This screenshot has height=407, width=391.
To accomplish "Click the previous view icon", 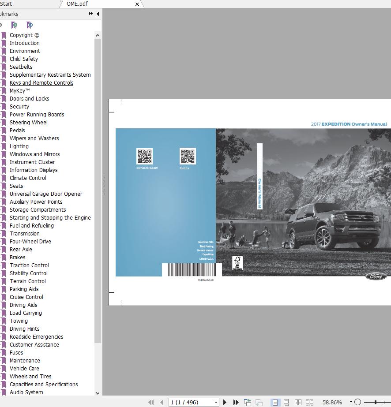I will coord(248,402).
